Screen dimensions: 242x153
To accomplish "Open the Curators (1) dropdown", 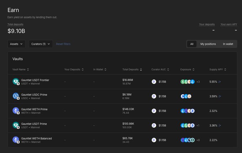I will point(41,44).
